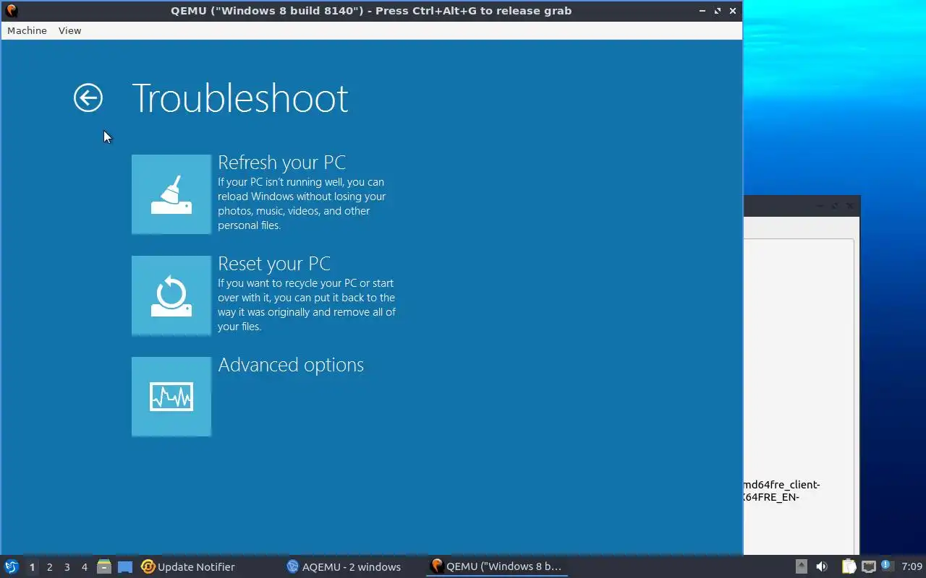Select the Reset your PC heading
Viewport: 926px width, 578px height.
click(x=274, y=264)
